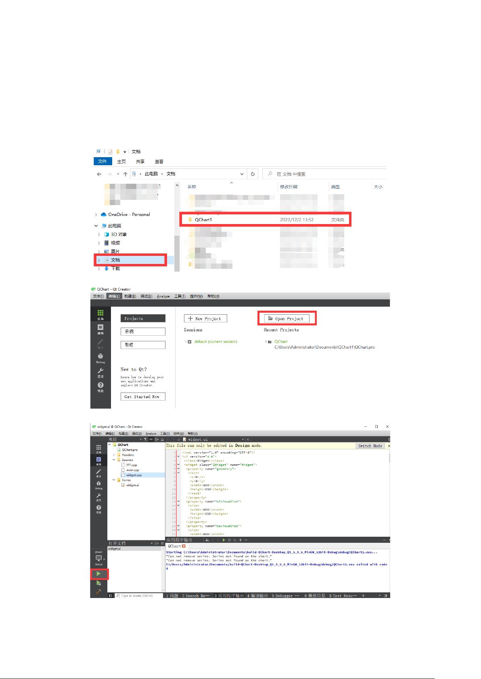Click the green re-run icon in 应用程序输出 toolbar
Screen dimensions: 481x679
point(224,540)
